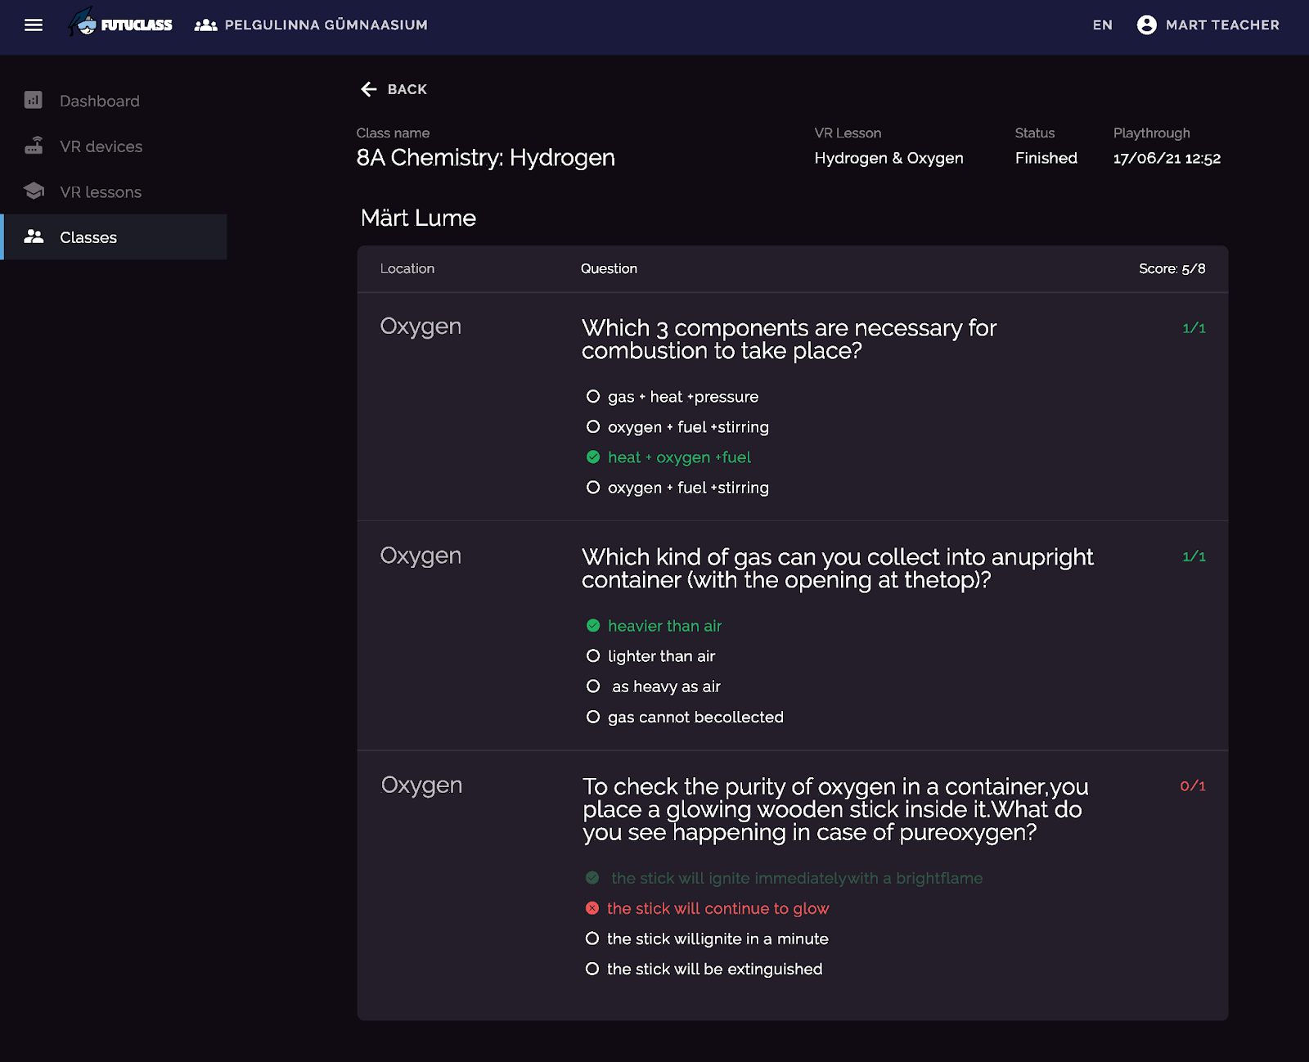The image size is (1309, 1062).
Task: Select the last oxygen + fuel +stirring radio
Action: point(593,488)
